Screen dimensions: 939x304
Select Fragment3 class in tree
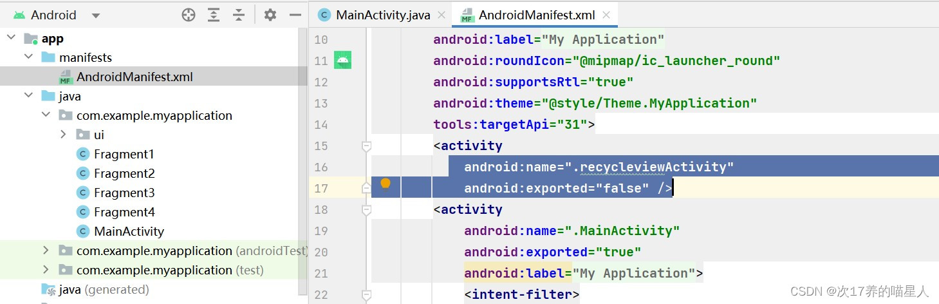(124, 193)
